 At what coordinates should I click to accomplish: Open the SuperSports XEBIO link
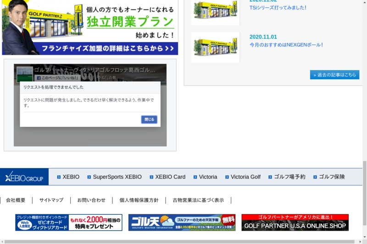point(117,177)
